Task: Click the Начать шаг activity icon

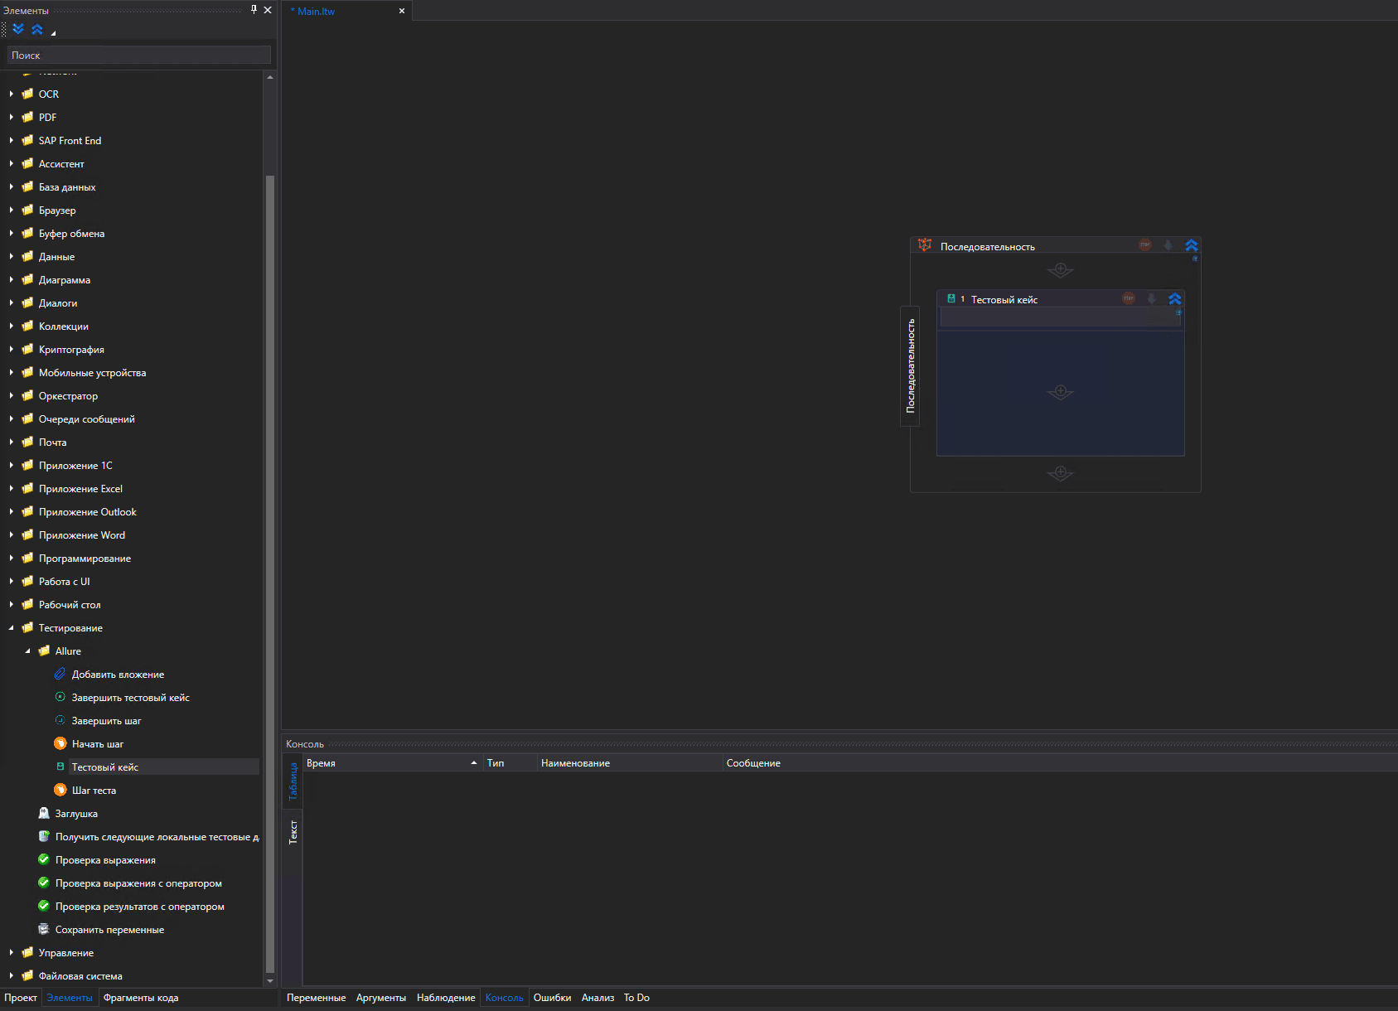Action: coord(60,743)
